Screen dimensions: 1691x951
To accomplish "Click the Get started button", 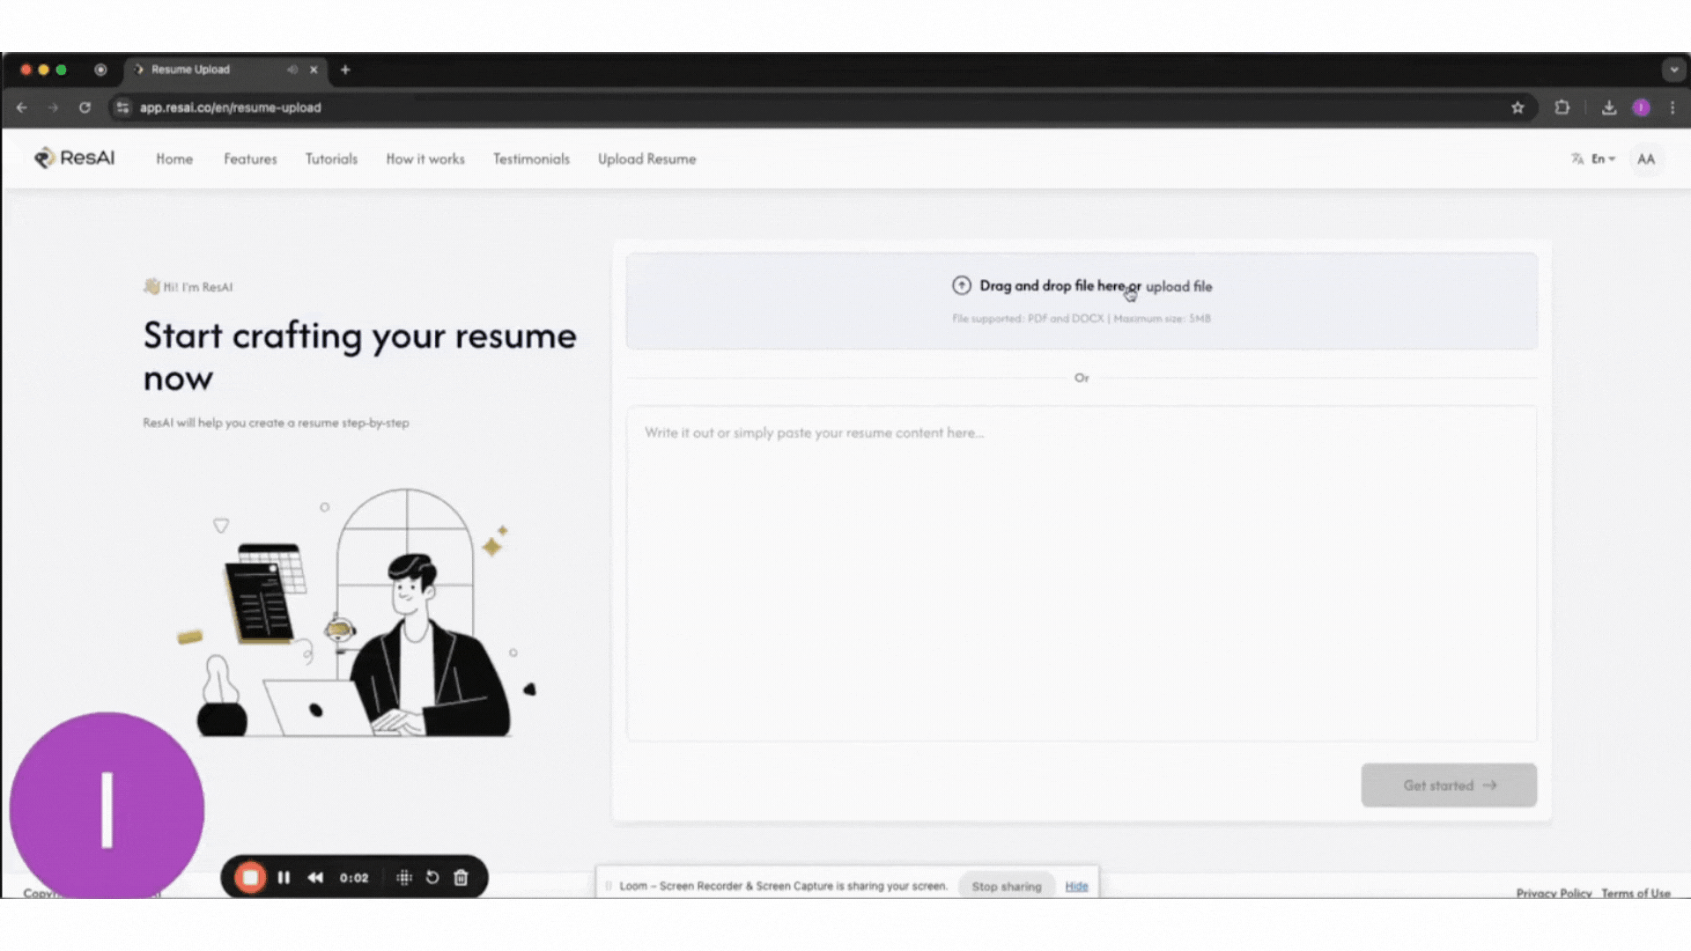I will 1449,785.
